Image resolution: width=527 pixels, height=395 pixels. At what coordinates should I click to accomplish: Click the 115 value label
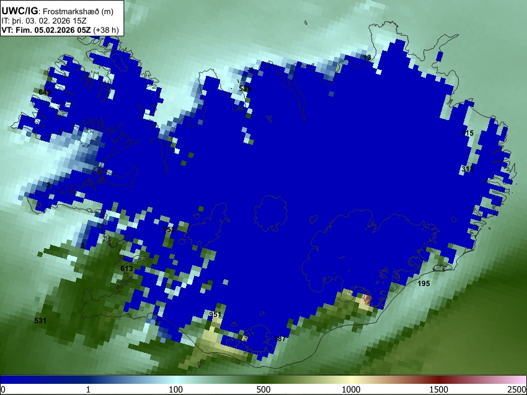pyautogui.click(x=468, y=133)
